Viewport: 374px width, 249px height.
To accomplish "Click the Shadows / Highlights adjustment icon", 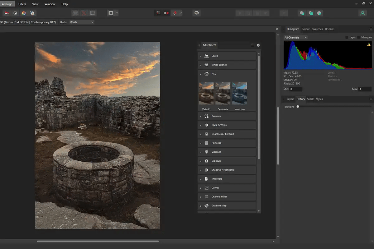I will [x=206, y=170].
